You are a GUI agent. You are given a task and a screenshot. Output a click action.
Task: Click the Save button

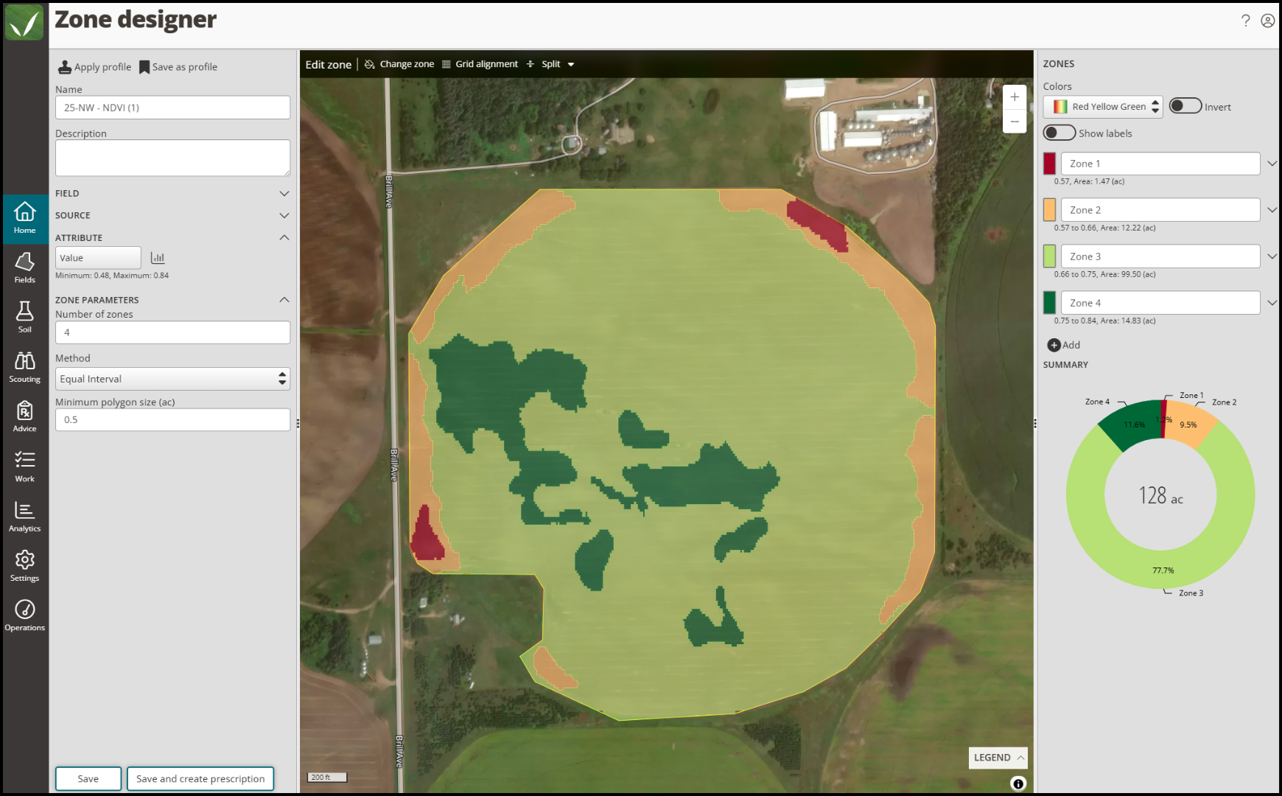click(x=88, y=779)
